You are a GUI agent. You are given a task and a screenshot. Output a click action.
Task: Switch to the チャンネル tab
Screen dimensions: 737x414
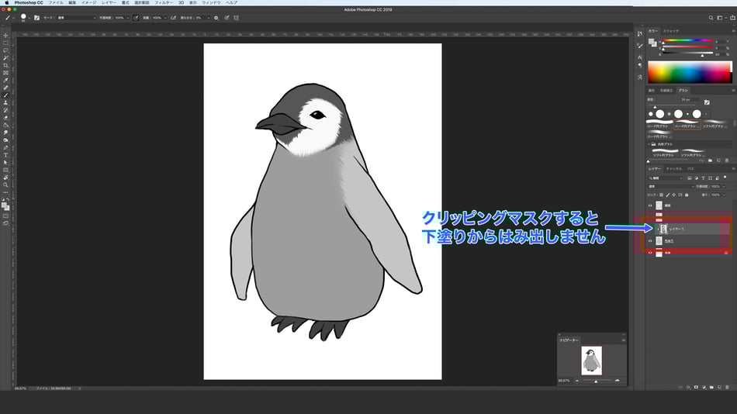[674, 168]
